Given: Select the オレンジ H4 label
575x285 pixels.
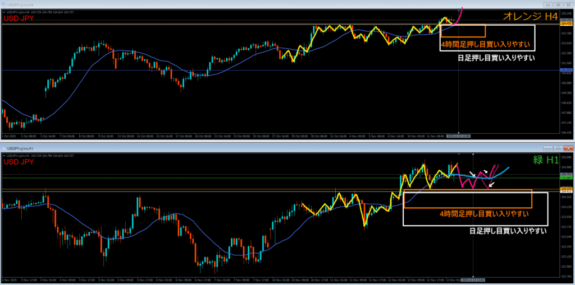Looking at the screenshot, I should pos(531,16).
